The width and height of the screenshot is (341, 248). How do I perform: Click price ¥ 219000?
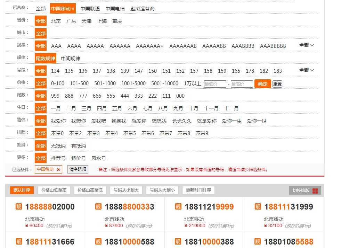(x=195, y=226)
